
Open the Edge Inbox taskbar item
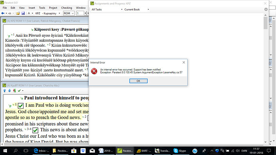(41, 151)
